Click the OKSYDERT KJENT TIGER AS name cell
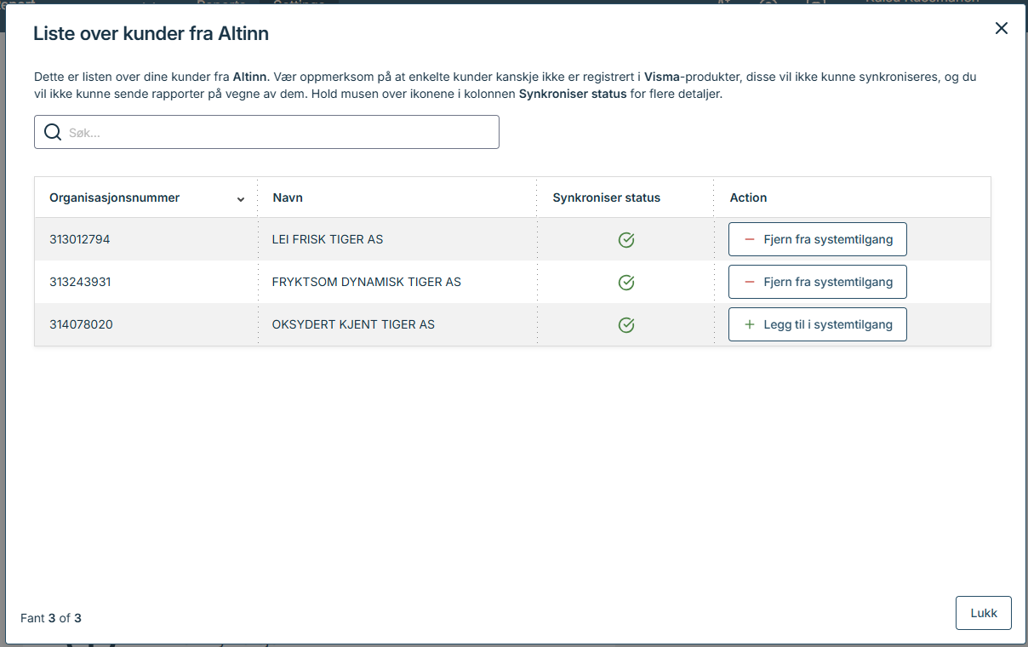1028x647 pixels. point(353,324)
